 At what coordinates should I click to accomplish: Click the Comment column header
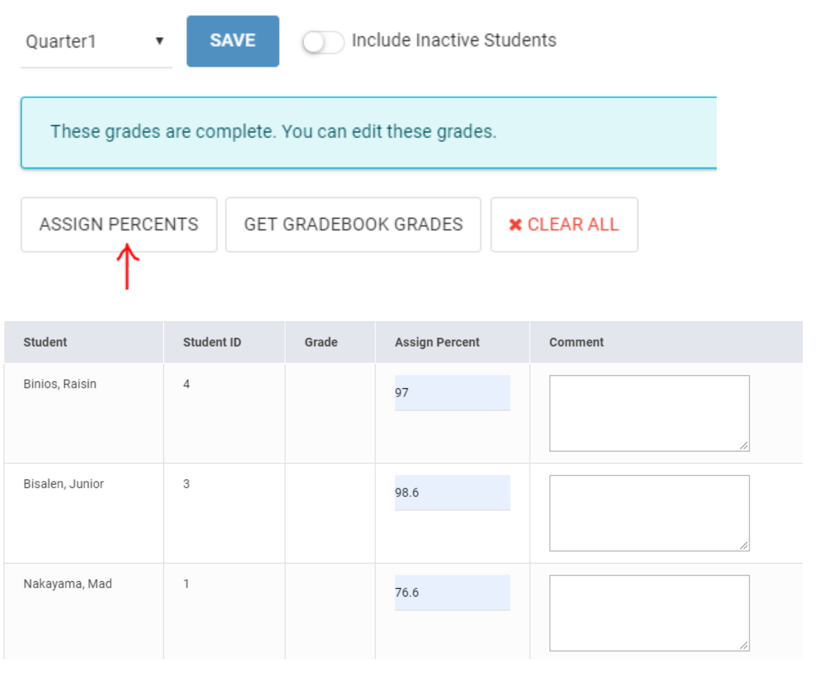[576, 342]
